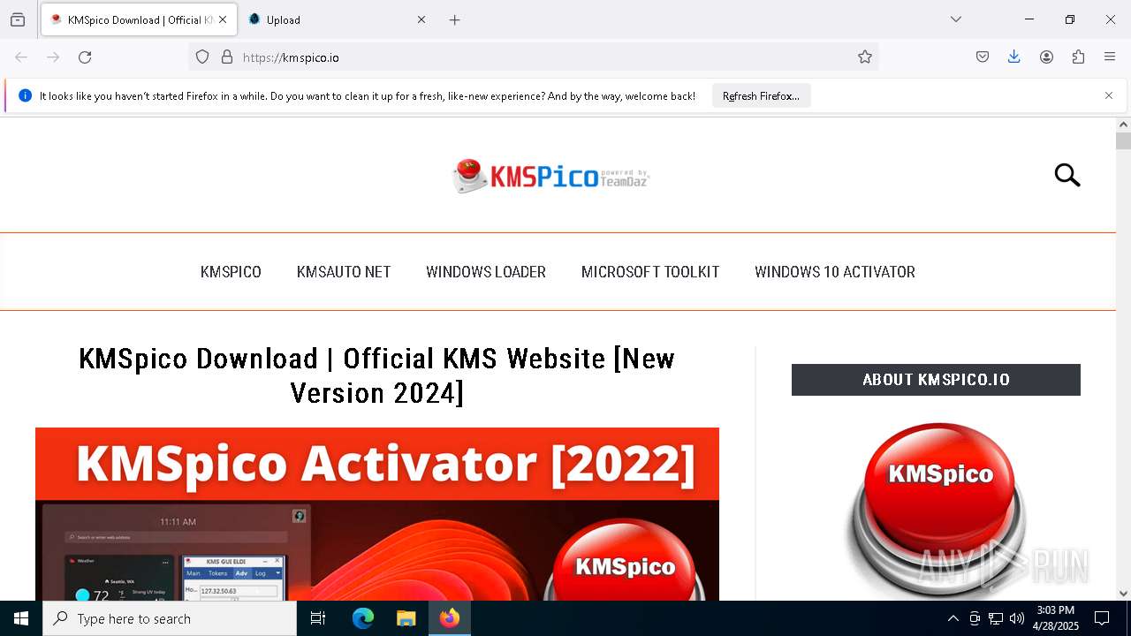Click the scrollbar down arrow

(1123, 593)
